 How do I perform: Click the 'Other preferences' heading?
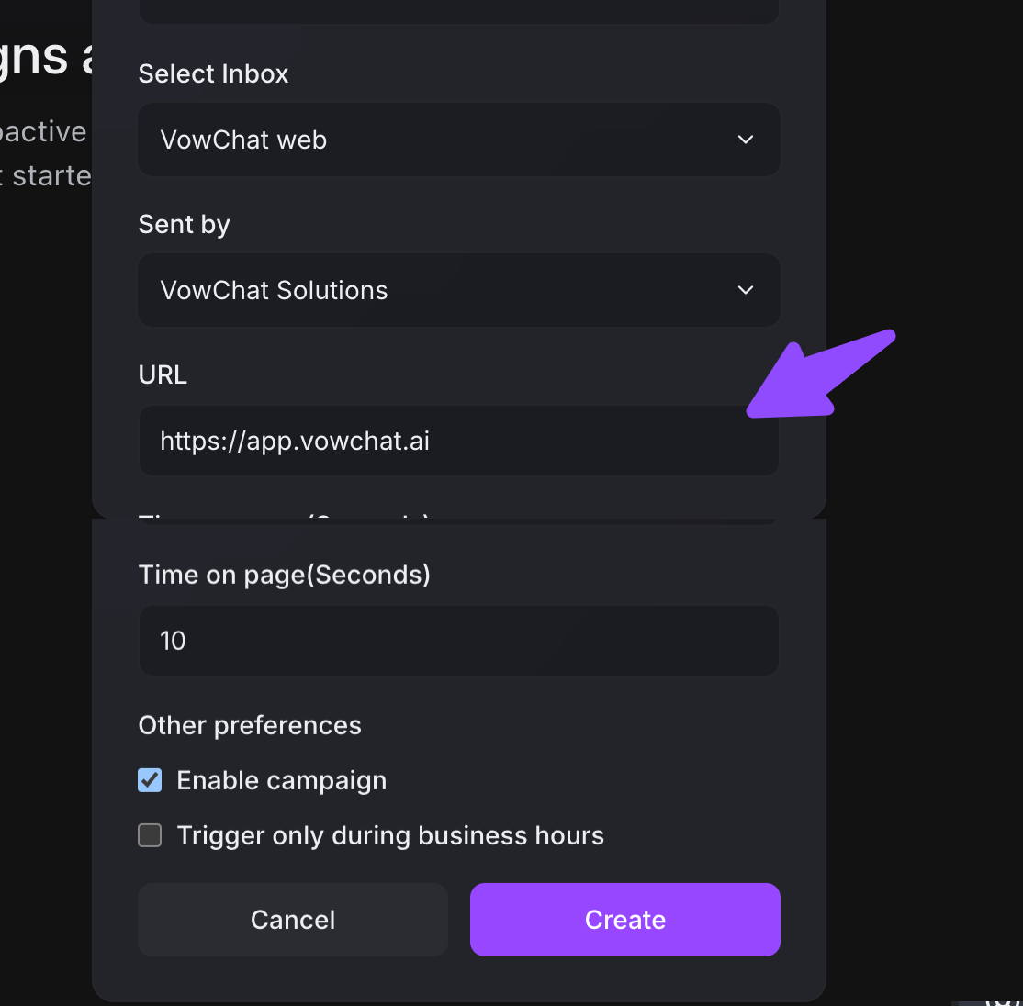(250, 725)
